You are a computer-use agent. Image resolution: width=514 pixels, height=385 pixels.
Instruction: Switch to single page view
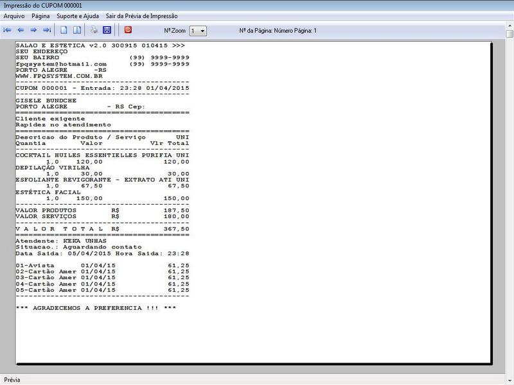(x=64, y=30)
